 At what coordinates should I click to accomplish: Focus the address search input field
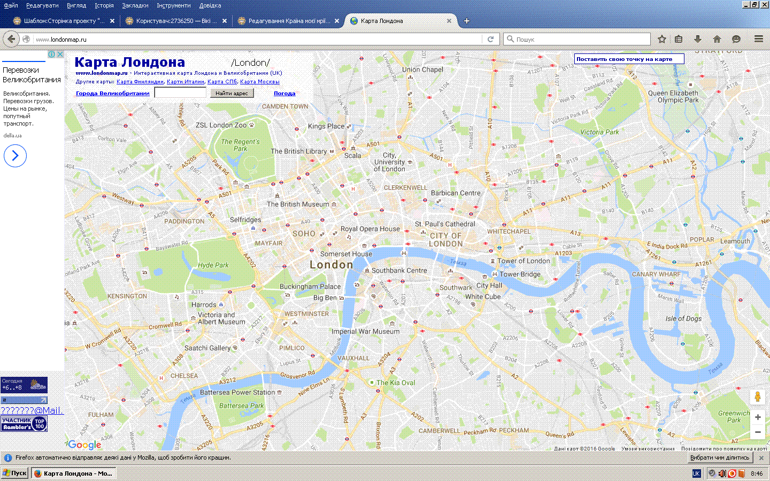point(180,92)
